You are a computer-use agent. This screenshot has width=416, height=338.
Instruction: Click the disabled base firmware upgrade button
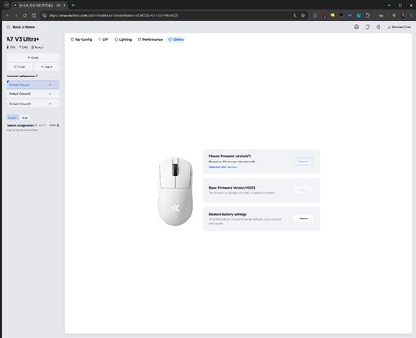click(303, 190)
